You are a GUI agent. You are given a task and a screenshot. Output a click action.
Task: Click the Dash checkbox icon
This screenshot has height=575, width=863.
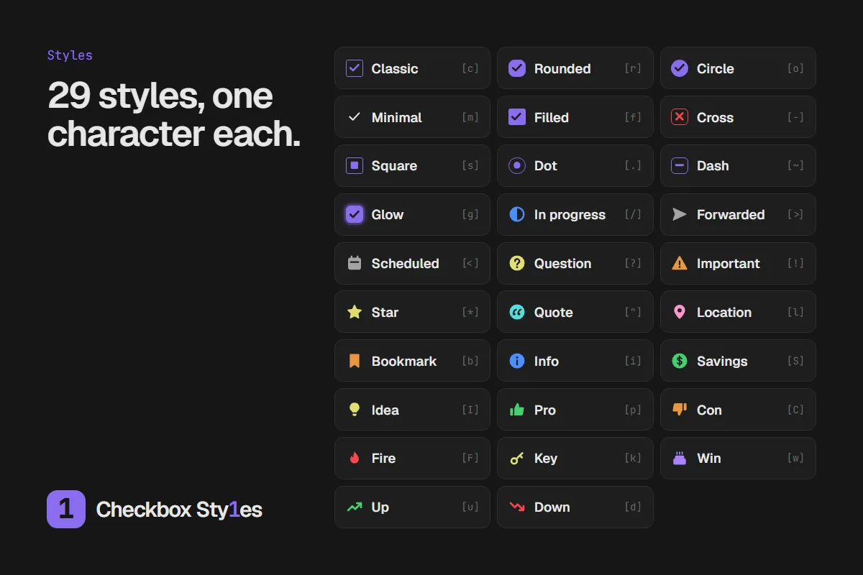click(680, 166)
